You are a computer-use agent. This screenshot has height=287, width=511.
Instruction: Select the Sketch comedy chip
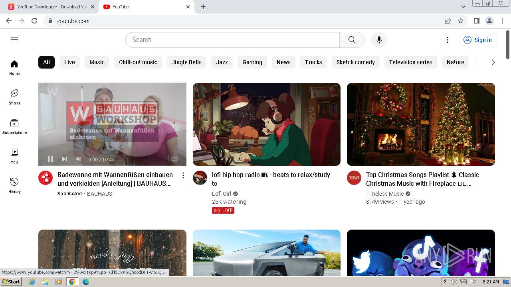coord(355,62)
